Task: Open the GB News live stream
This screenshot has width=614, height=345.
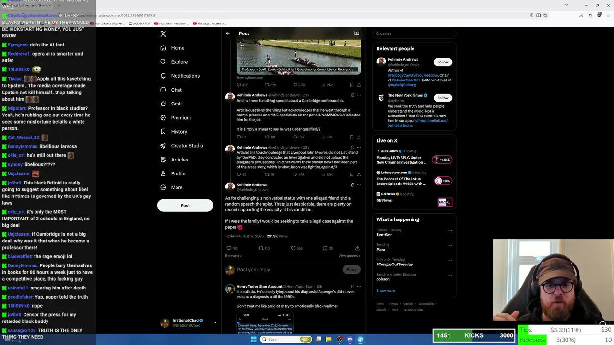Action: pos(414,199)
